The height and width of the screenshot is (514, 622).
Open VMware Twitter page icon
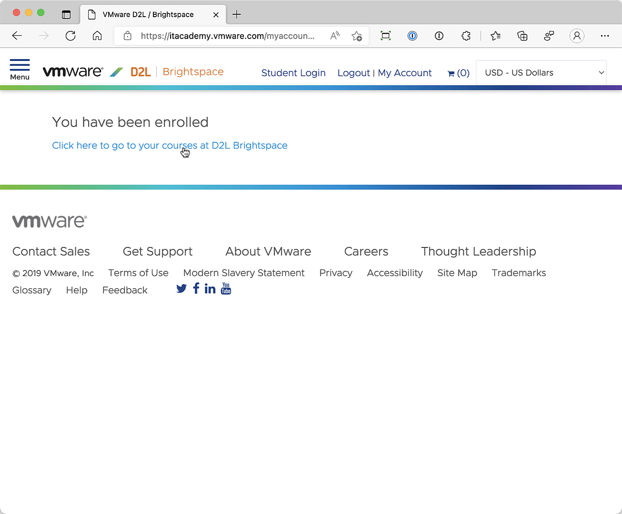coord(181,289)
